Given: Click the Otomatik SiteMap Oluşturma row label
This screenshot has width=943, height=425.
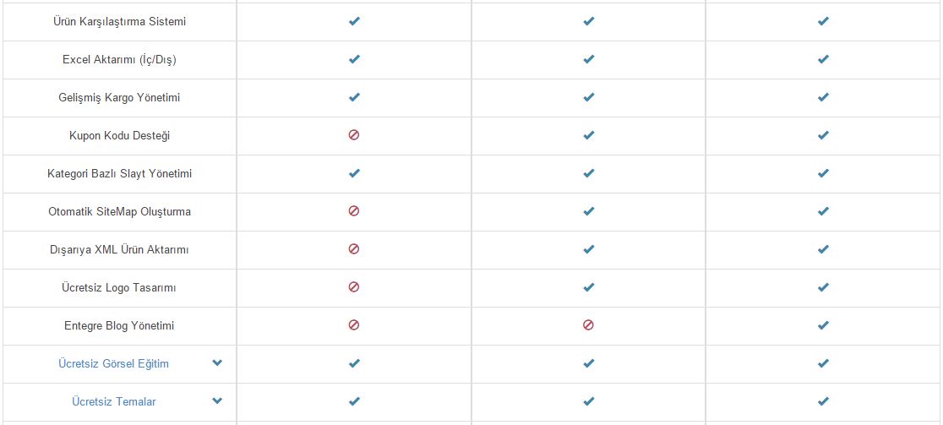Looking at the screenshot, I should [120, 211].
